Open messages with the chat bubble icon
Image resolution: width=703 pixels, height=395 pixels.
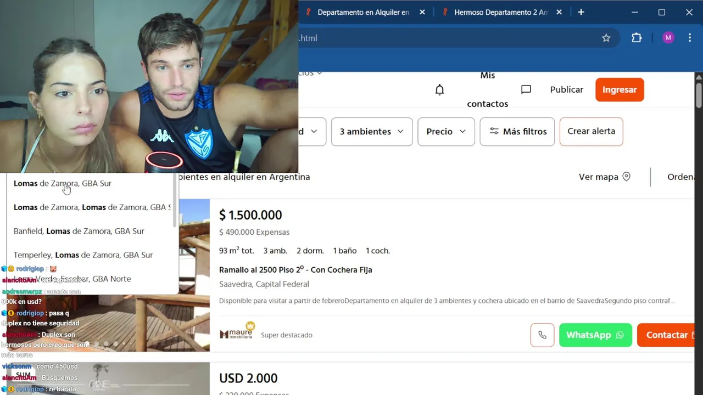526,89
